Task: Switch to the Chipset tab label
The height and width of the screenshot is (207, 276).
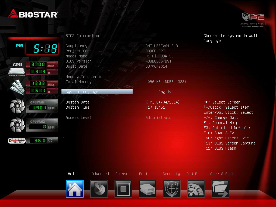Action: tap(123, 174)
